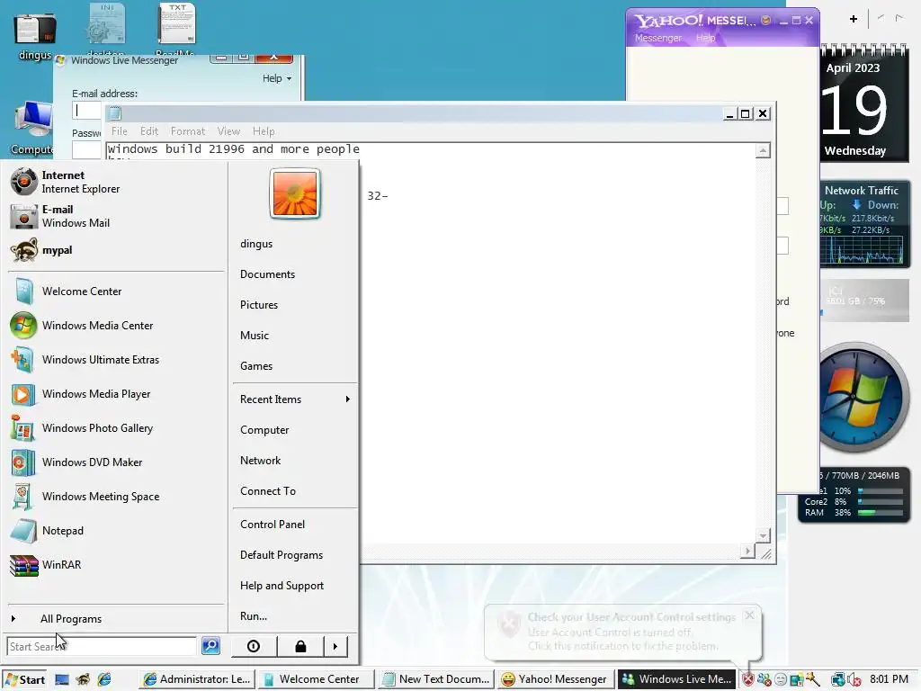Launch Windows Media Center
The width and height of the screenshot is (921, 691).
point(116,326)
